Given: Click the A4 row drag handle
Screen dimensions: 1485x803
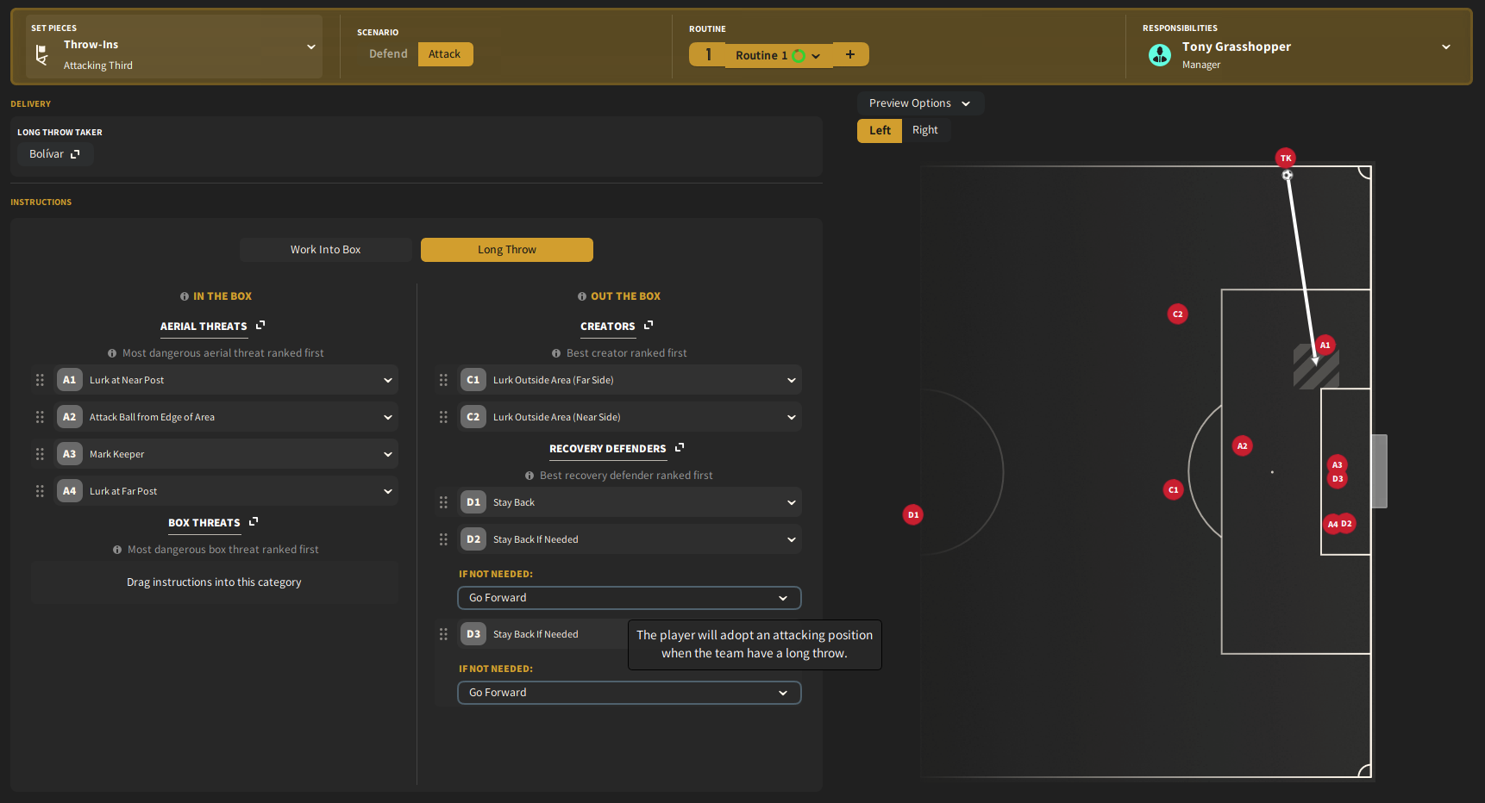Looking at the screenshot, I should 40,491.
